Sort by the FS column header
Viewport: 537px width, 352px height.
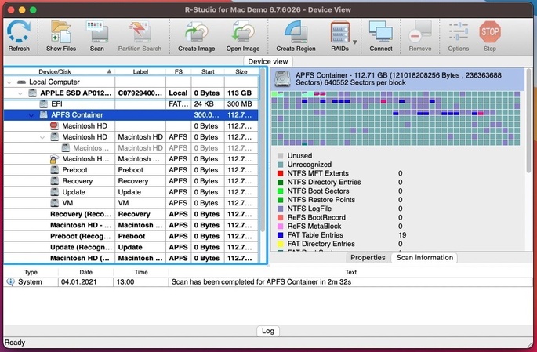pos(179,71)
